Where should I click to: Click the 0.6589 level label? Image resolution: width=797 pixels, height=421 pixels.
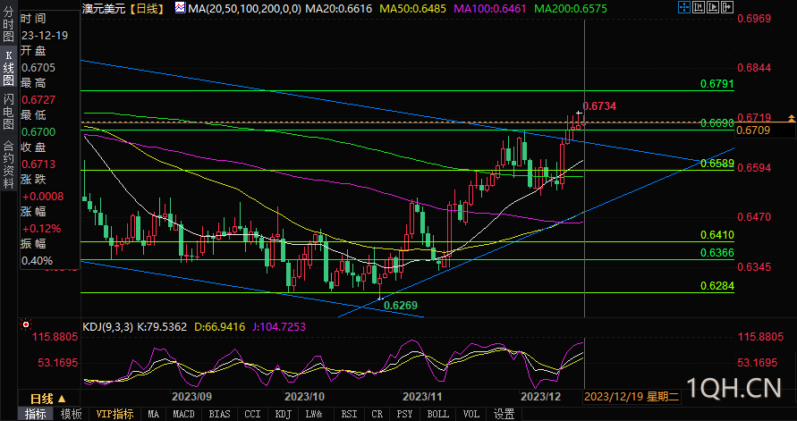[717, 163]
